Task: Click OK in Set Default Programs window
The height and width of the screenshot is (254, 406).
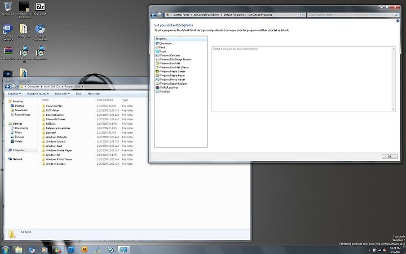Action: [390, 156]
